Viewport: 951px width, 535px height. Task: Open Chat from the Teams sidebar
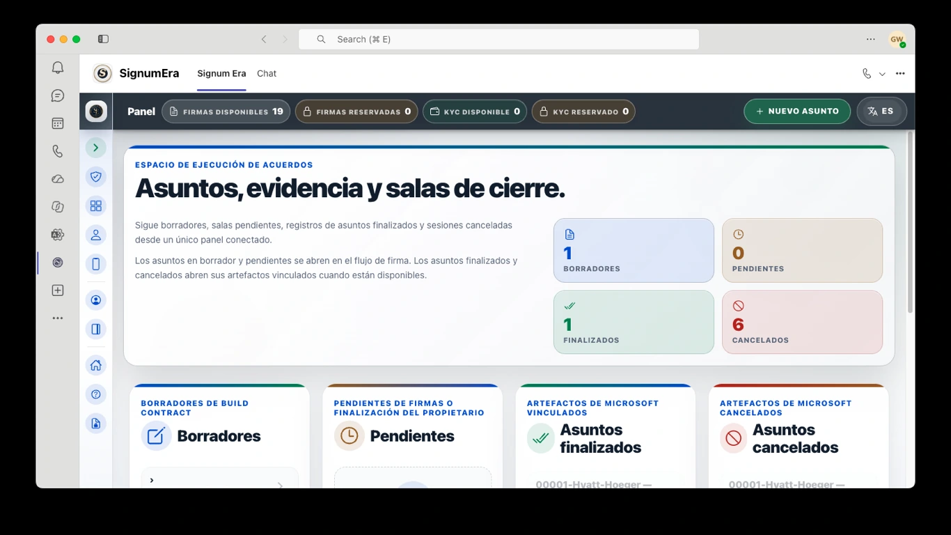pyautogui.click(x=58, y=95)
